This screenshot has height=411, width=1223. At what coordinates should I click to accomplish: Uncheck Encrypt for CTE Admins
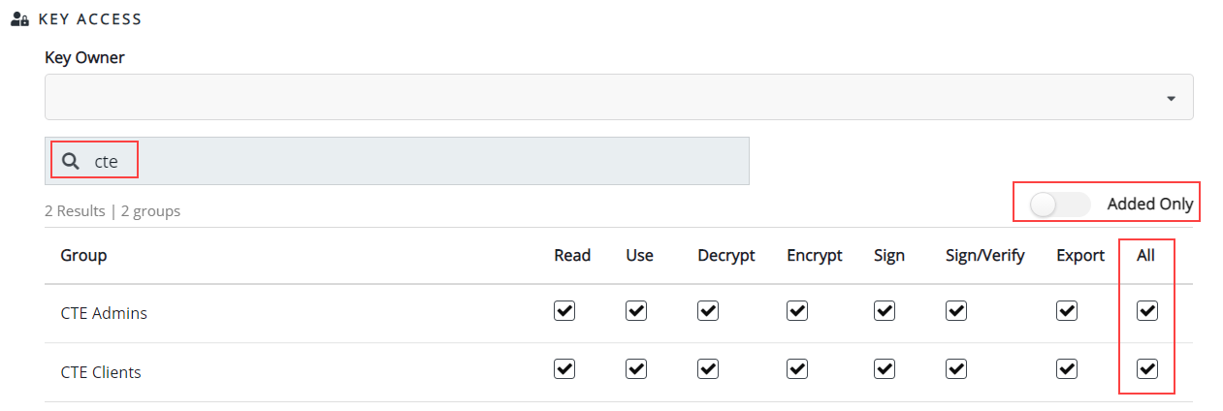(x=797, y=311)
